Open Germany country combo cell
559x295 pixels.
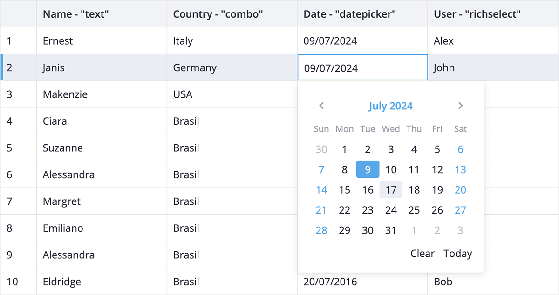click(x=232, y=67)
